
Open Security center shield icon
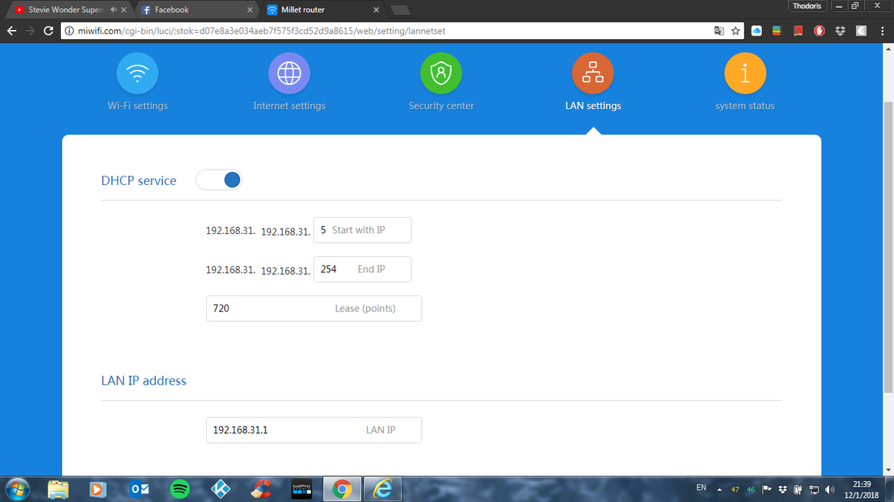click(441, 73)
